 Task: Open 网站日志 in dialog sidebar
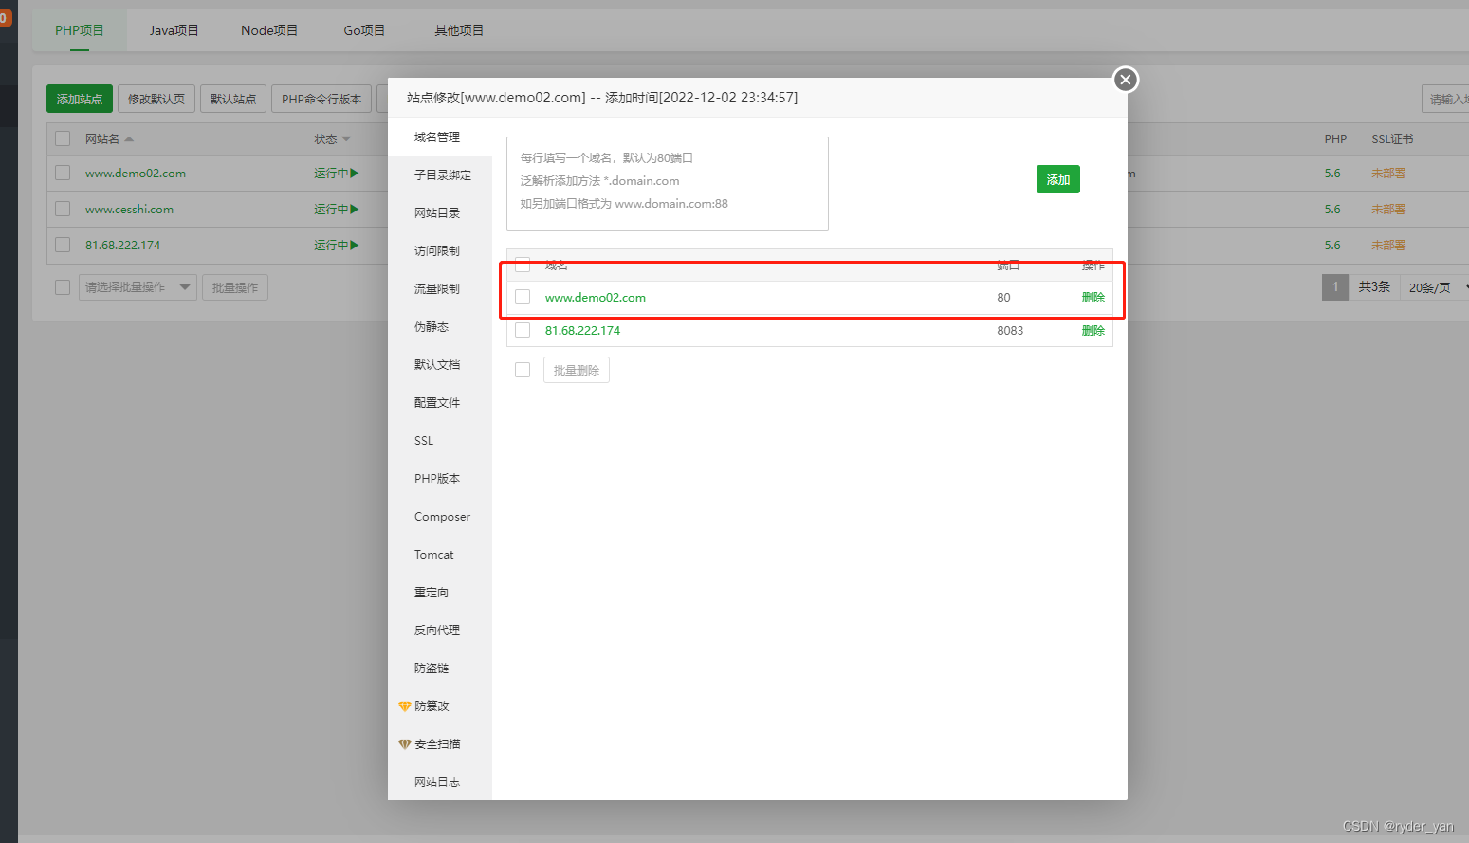pos(440,781)
